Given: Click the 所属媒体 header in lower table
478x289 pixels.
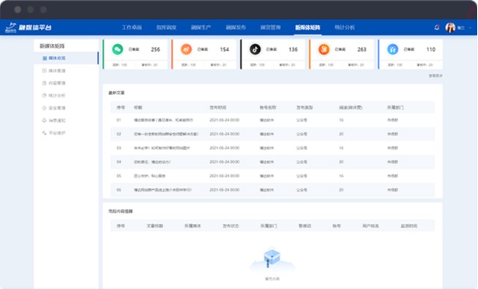Looking at the screenshot, I should point(193,226).
